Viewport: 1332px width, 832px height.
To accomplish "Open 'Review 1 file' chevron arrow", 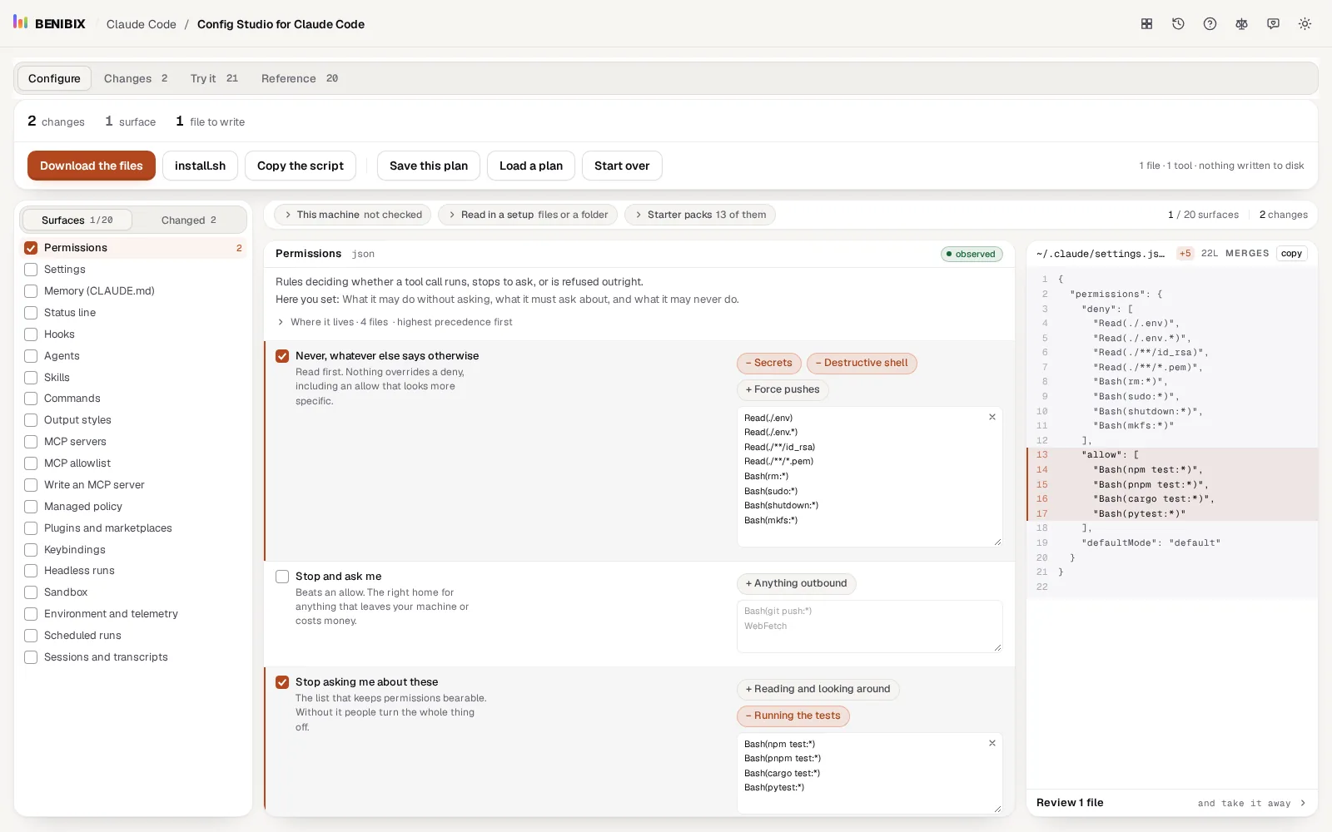I will click(x=1303, y=803).
